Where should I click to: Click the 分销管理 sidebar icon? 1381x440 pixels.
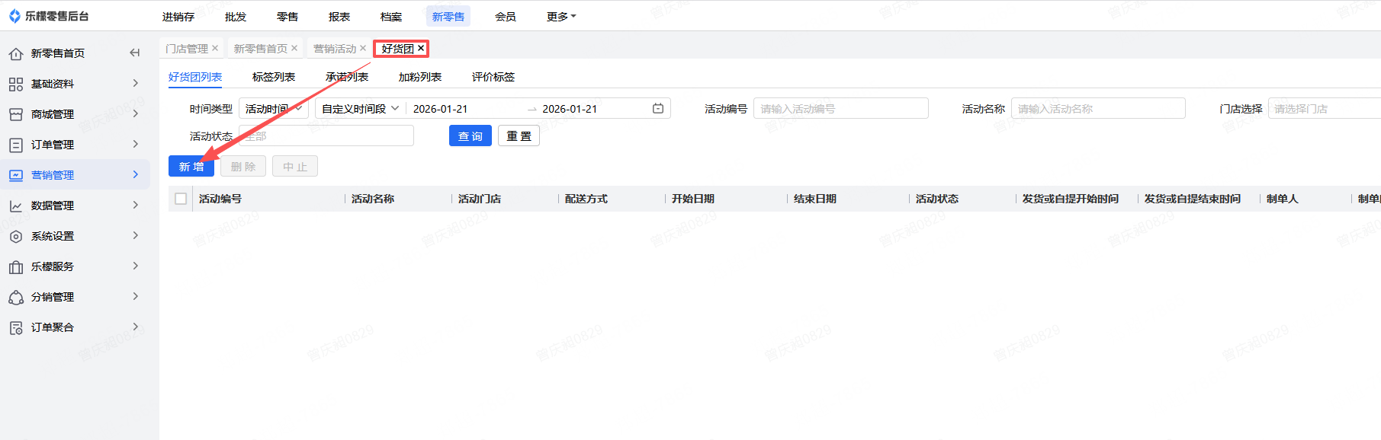click(16, 297)
